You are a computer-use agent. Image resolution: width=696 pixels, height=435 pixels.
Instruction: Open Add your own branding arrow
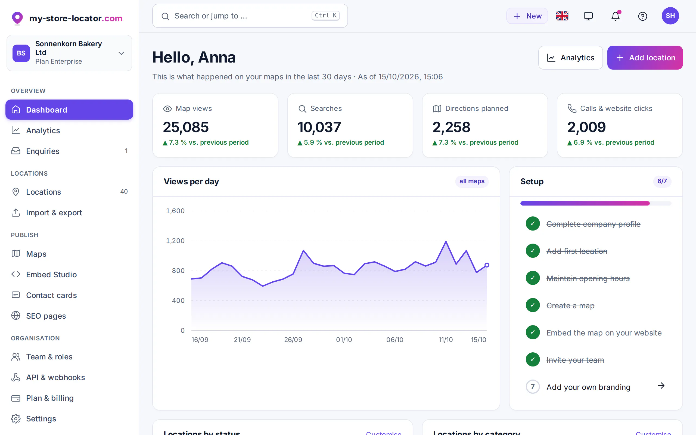661,386
